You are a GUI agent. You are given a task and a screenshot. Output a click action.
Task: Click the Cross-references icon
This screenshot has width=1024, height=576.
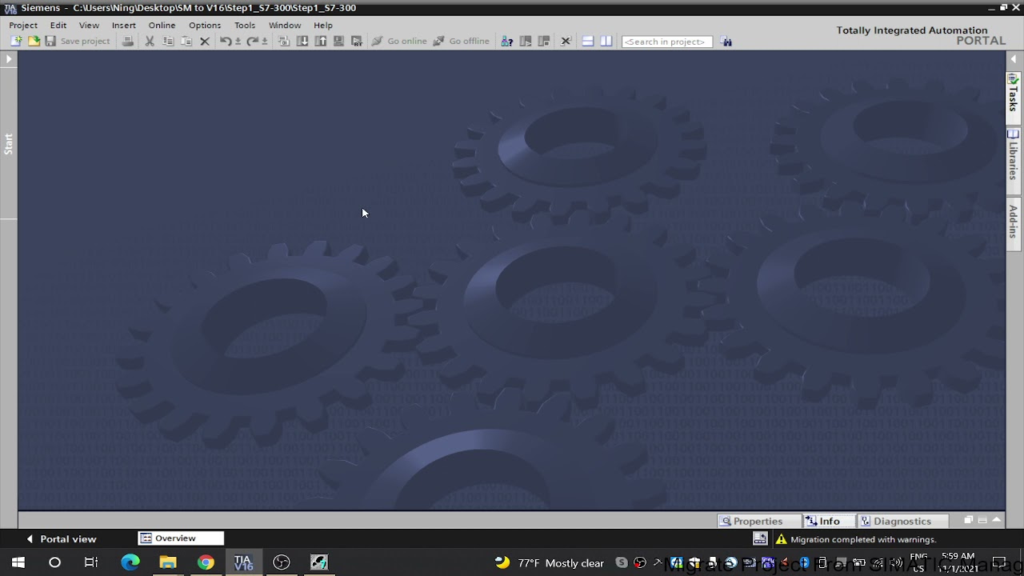click(x=566, y=41)
